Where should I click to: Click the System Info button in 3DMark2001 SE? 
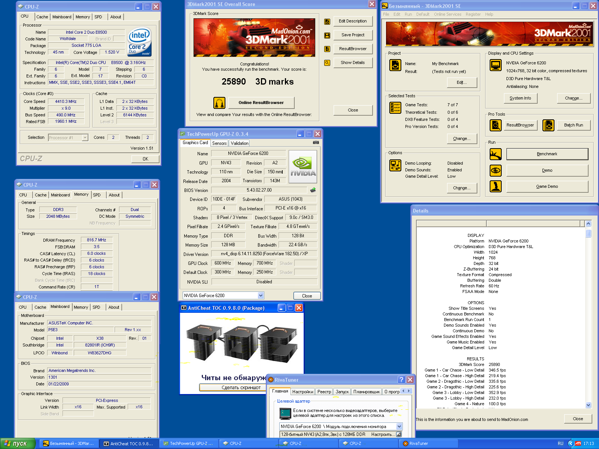(520, 98)
